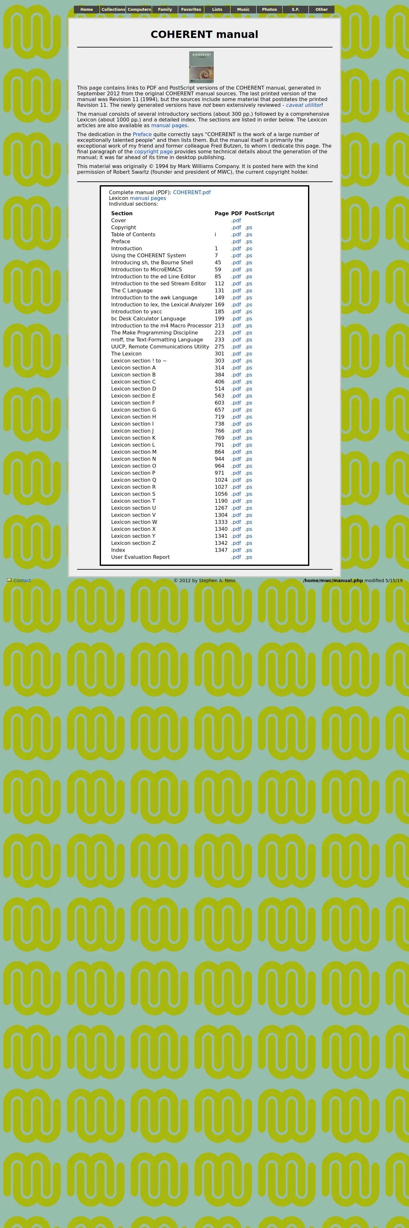Open Lexicon section F .pdf link
The width and height of the screenshot is (409, 1228).
coord(236,403)
